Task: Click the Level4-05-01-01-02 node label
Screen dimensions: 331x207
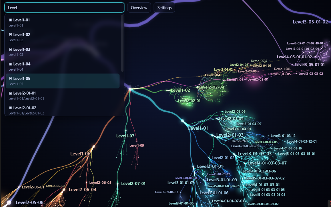Action: (294, 57)
